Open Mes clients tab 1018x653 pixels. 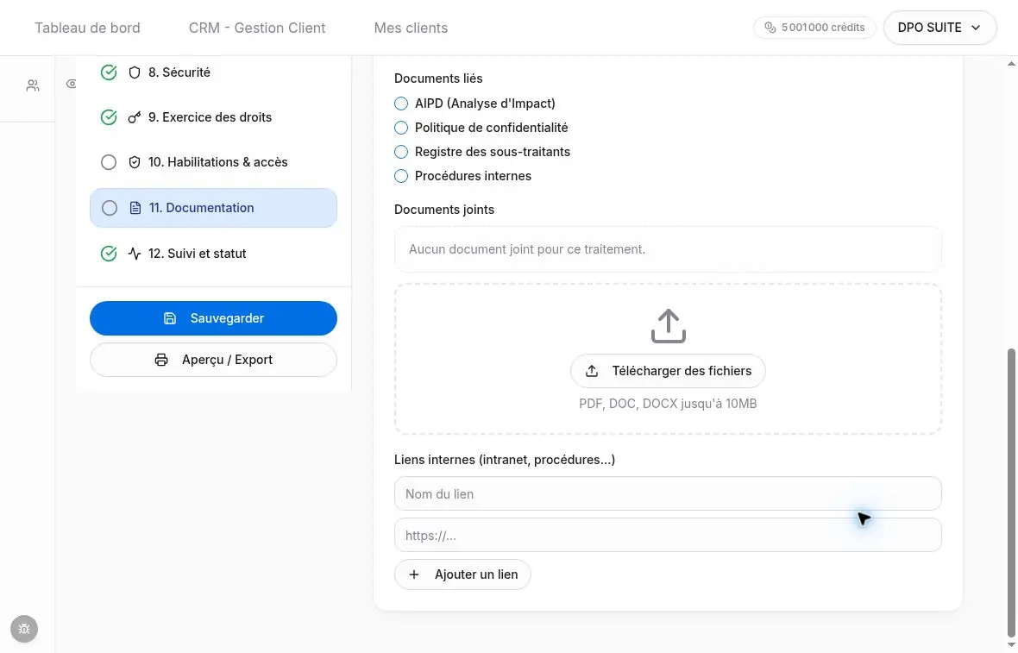[411, 28]
